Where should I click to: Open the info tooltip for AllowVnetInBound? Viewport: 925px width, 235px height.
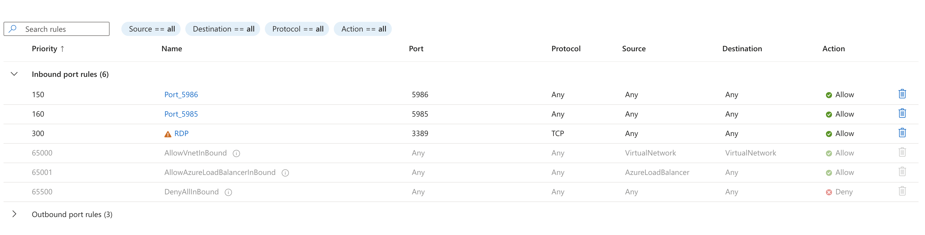(237, 153)
